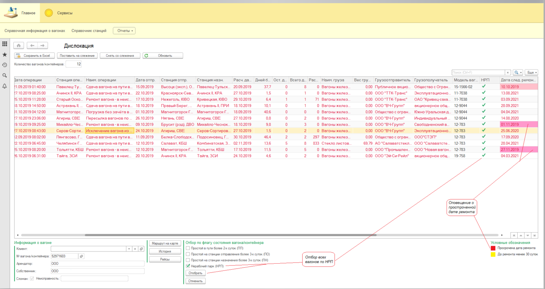The width and height of the screenshot is (545, 289).
Task: Click the Главное section icon
Action: coord(11,12)
